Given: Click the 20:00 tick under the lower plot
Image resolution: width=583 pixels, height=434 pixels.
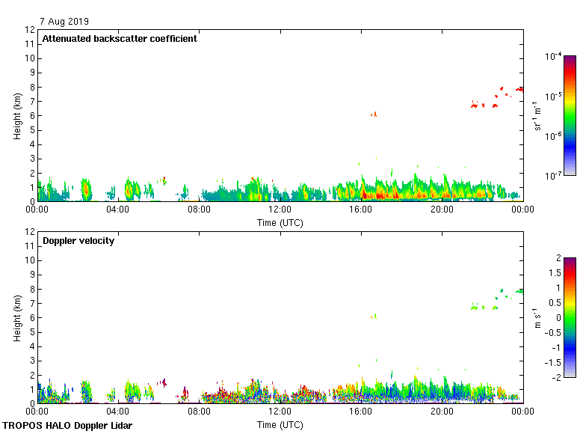Looking at the screenshot, I should pyautogui.click(x=442, y=412).
